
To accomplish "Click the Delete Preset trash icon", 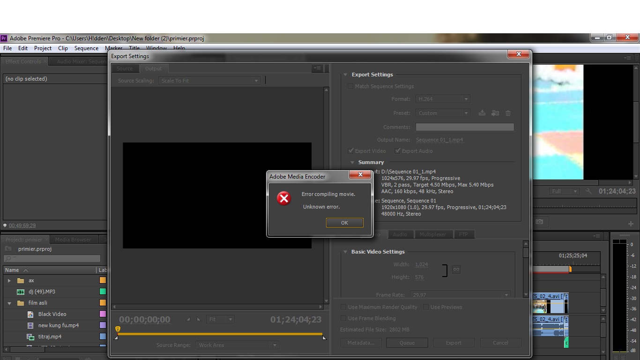I will (x=508, y=113).
